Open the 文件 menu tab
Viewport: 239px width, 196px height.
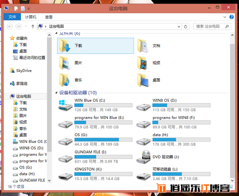[x=12, y=17]
